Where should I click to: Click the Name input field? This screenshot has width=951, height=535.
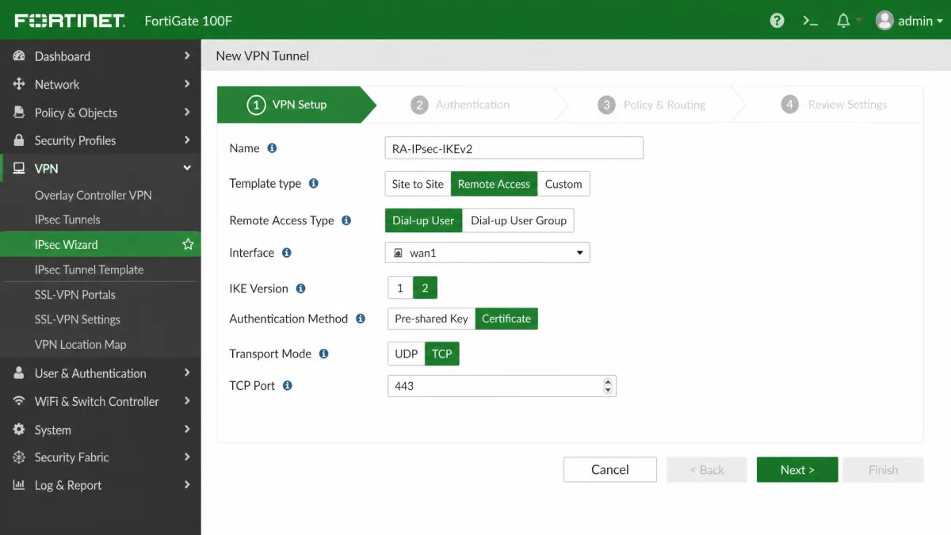[514, 148]
